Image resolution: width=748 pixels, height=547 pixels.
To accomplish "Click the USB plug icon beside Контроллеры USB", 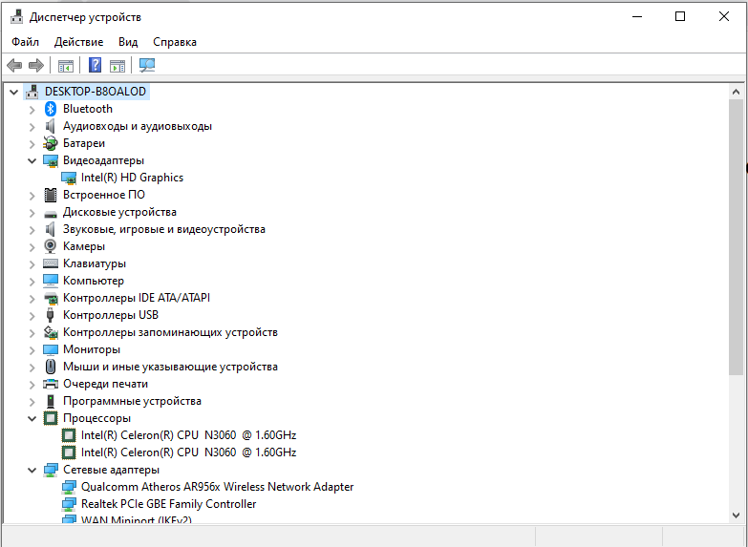I will 50,315.
